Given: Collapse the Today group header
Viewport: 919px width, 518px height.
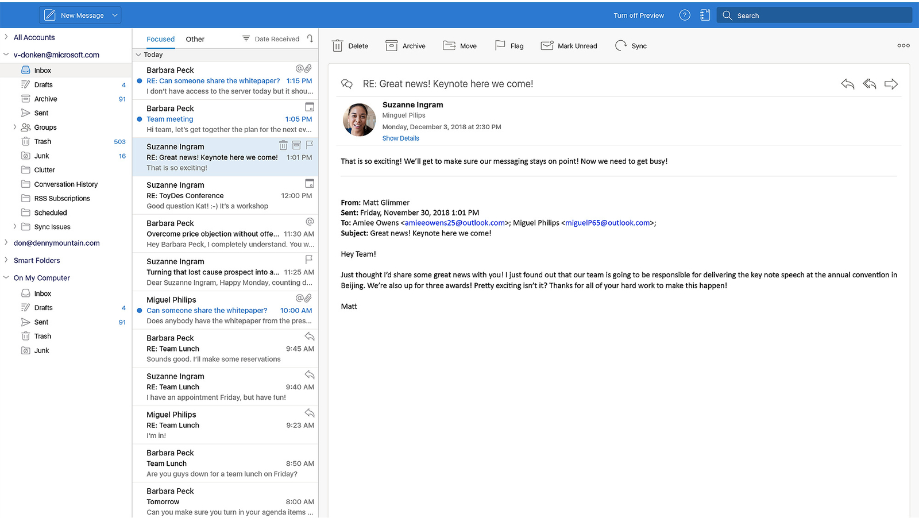Looking at the screenshot, I should pos(138,55).
